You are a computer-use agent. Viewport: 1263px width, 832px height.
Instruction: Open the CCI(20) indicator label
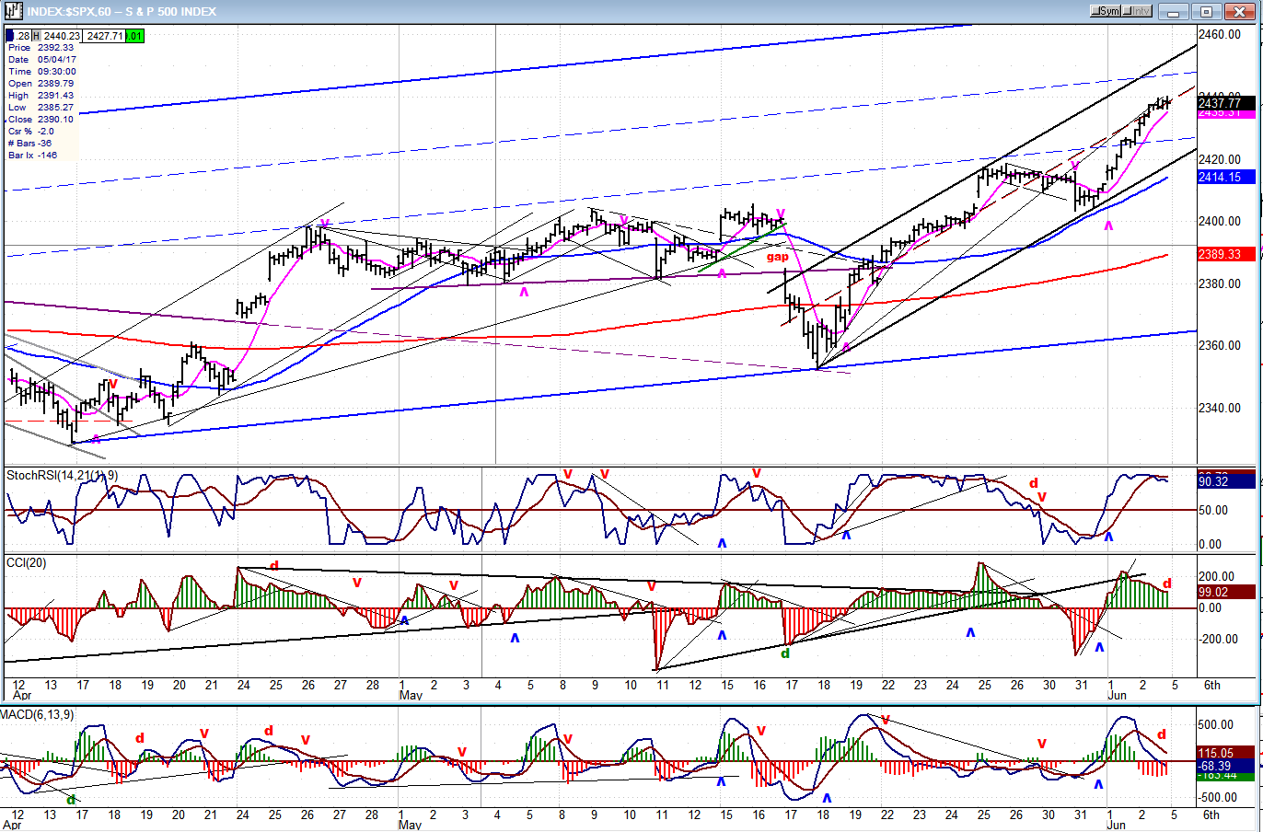click(x=26, y=562)
